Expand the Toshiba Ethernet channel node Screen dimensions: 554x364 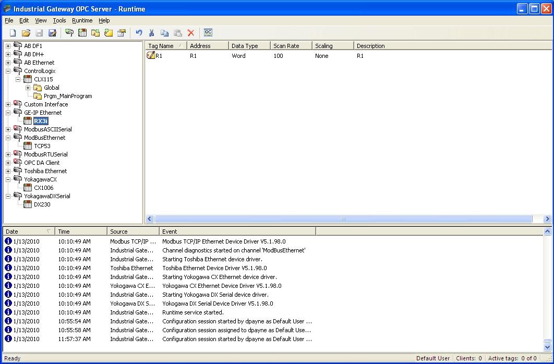pos(8,171)
